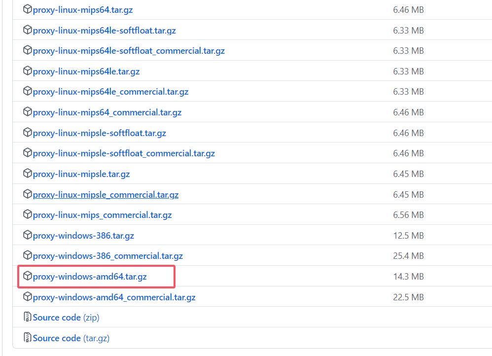Select 25.4 MB size of proxy-windows-386_commercial.tar.gz
Screen dimensions: 492x356
pyautogui.click(x=409, y=256)
